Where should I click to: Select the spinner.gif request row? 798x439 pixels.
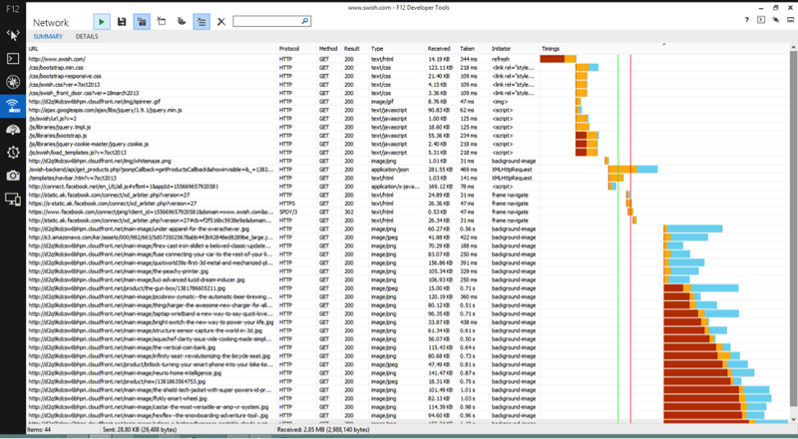click(x=408, y=102)
